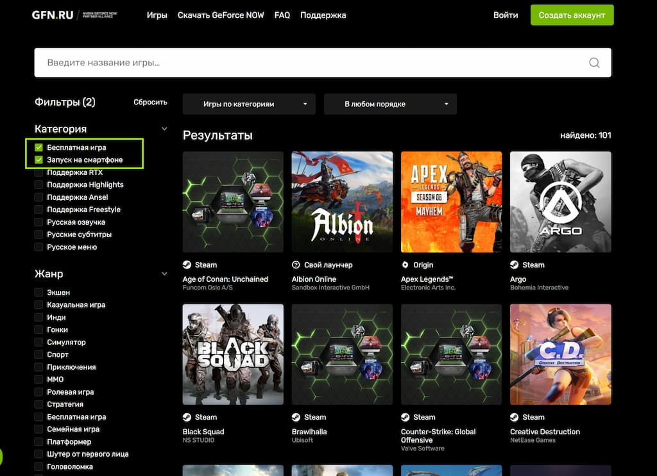Image resolution: width=657 pixels, height=476 pixels.
Task: Check the Спорт genre checkbox
Action: tap(38, 354)
